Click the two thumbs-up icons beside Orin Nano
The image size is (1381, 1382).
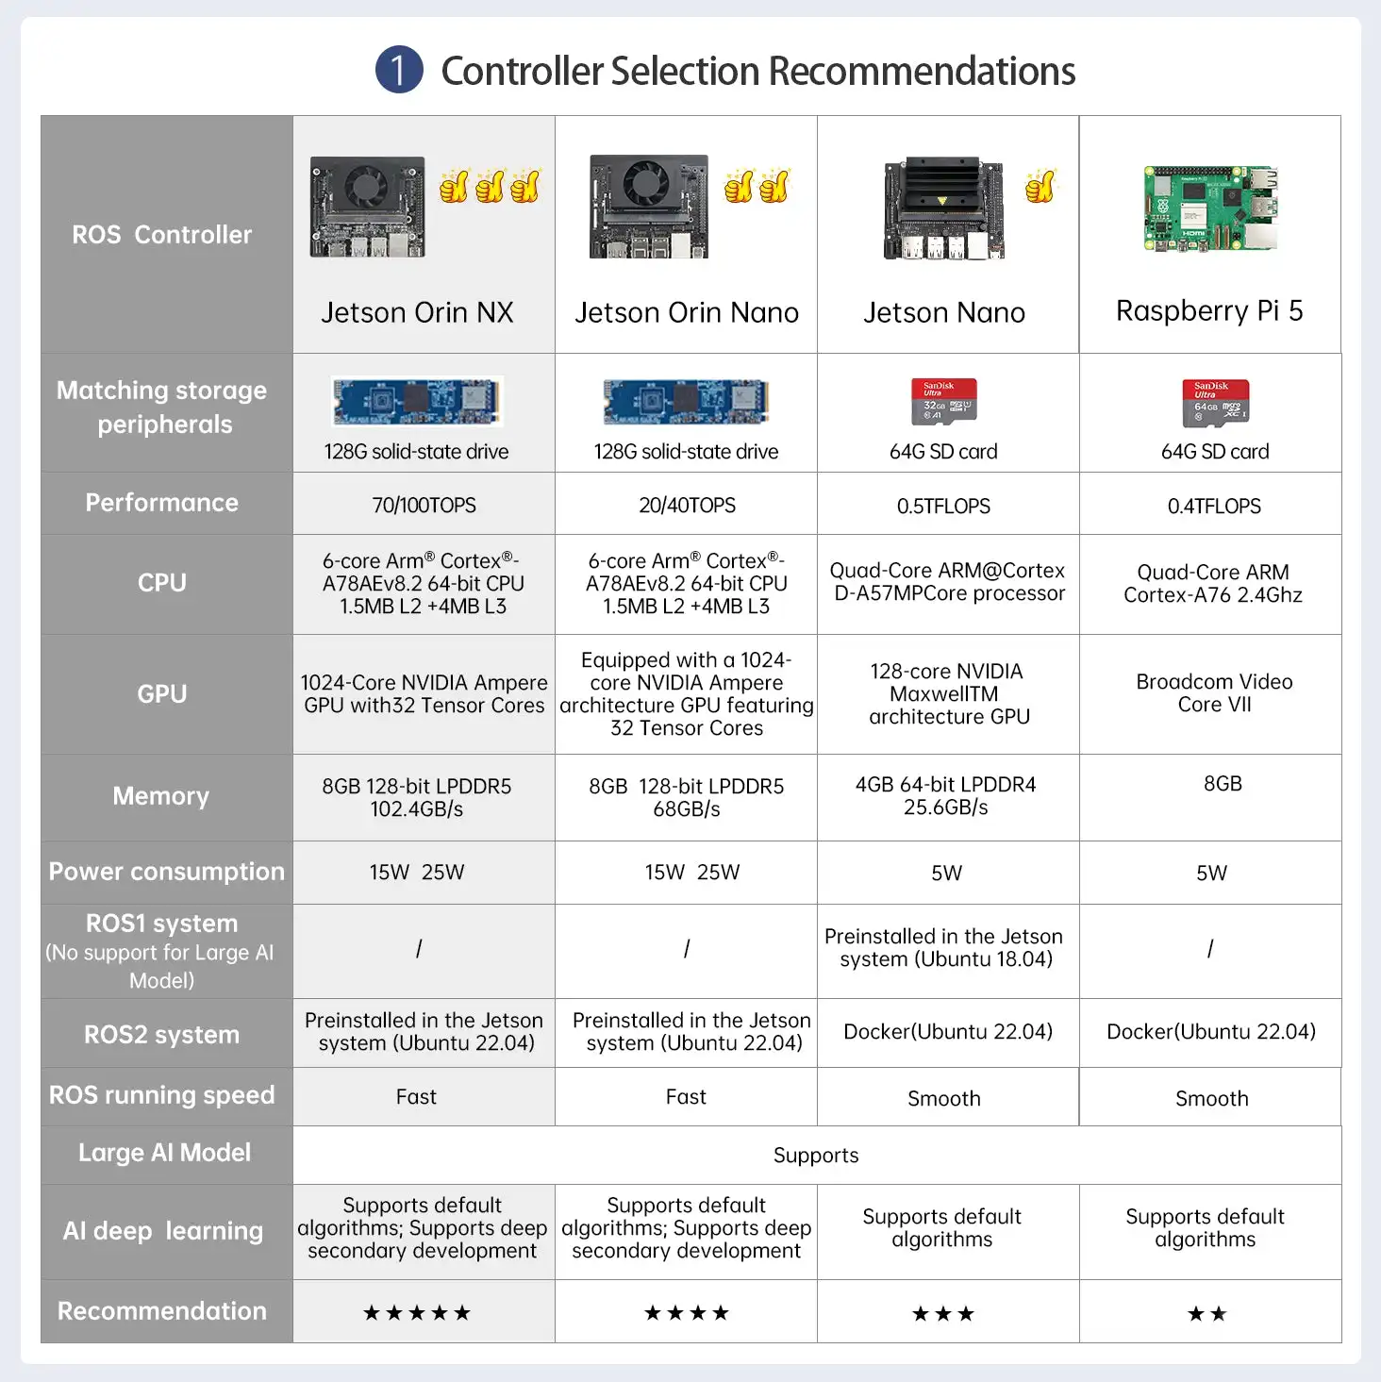point(757,186)
